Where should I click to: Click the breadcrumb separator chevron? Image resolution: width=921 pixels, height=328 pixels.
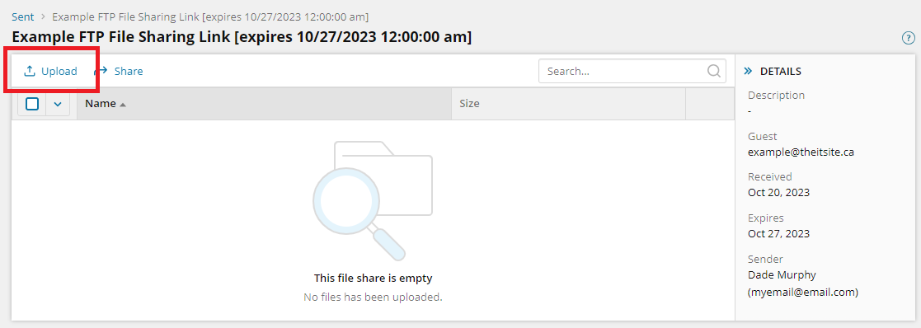point(43,17)
